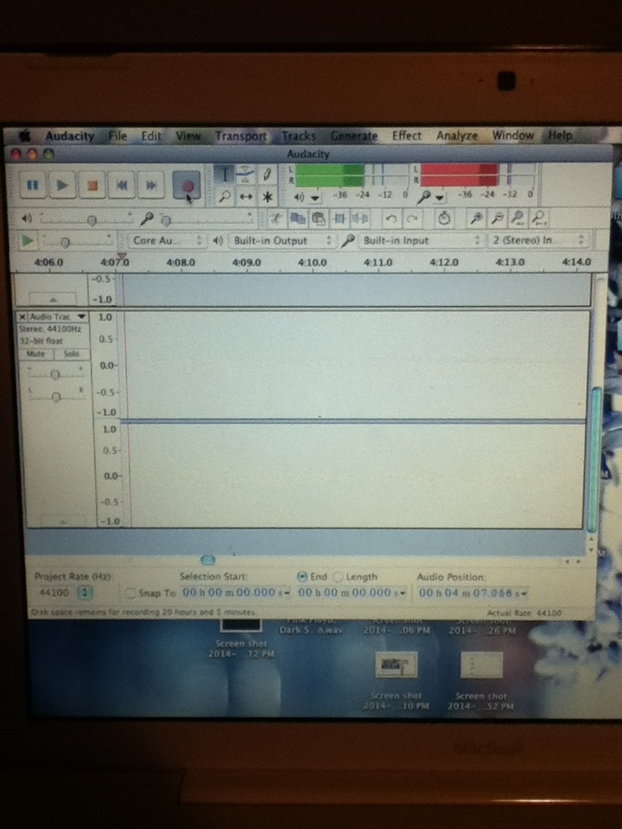Mute the Audio Track
The width and height of the screenshot is (622, 829).
35,354
